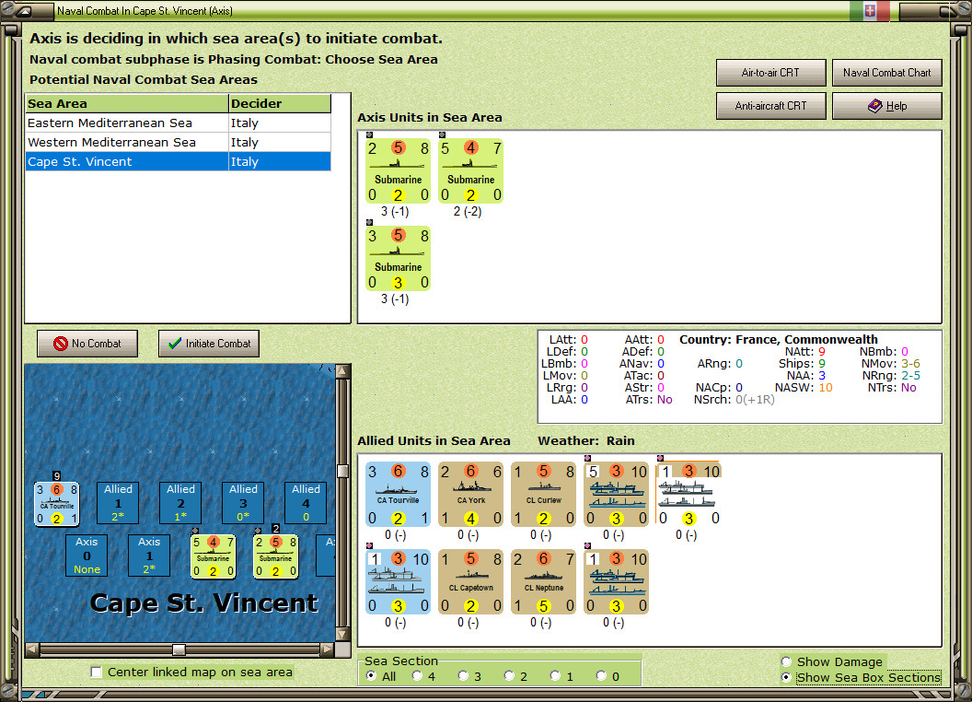Image resolution: width=972 pixels, height=702 pixels.
Task: Select Axis submarine counter 3-5-8
Action: tap(398, 259)
